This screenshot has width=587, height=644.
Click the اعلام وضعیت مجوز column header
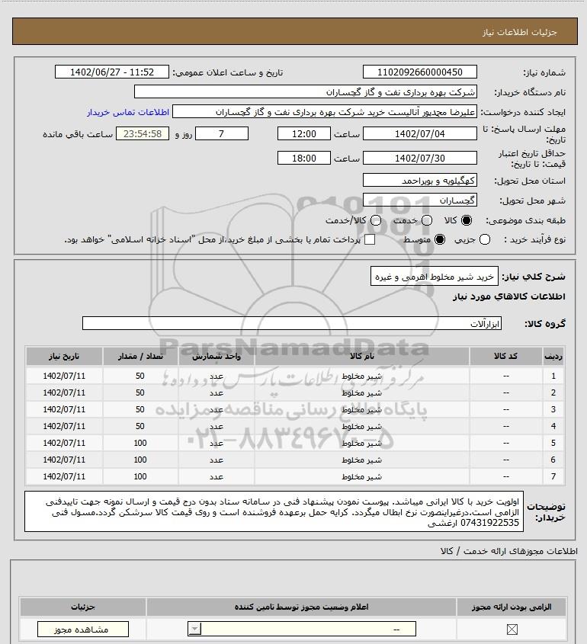[x=302, y=607]
